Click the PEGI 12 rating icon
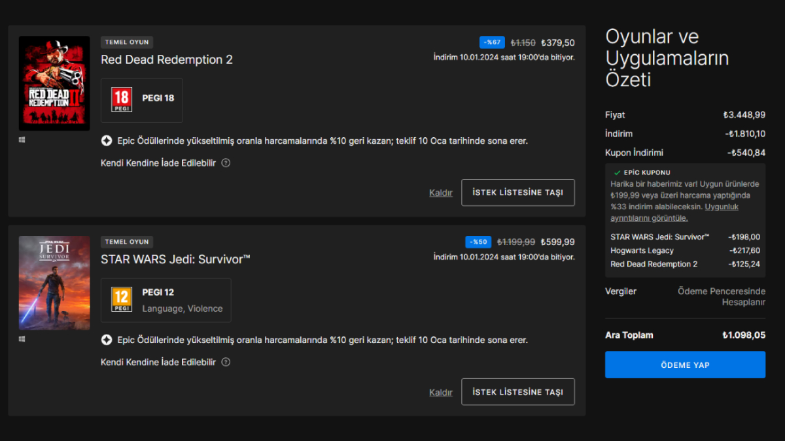 122,299
